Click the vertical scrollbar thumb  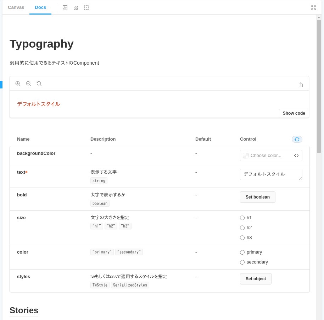pos(319,86)
